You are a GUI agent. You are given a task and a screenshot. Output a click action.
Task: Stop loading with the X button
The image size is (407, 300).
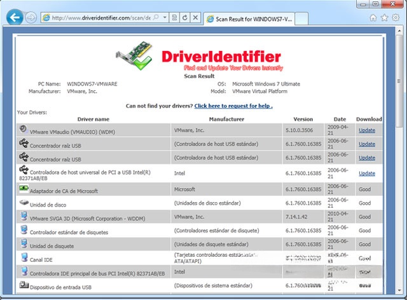click(195, 18)
